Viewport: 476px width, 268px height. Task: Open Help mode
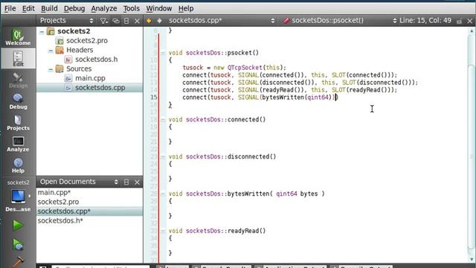[18, 165]
